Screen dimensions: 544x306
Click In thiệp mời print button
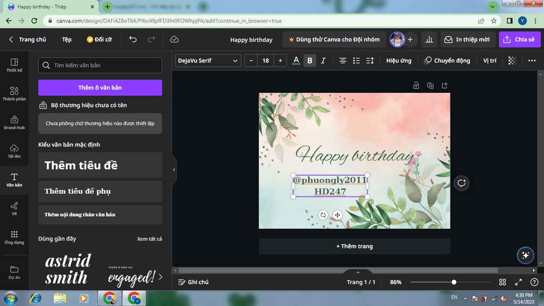467,39
